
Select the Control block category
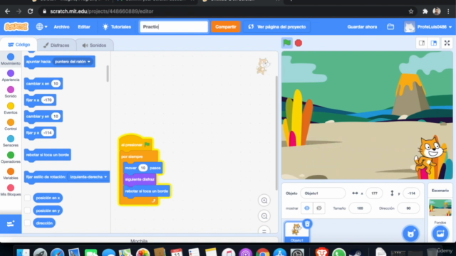(11, 125)
